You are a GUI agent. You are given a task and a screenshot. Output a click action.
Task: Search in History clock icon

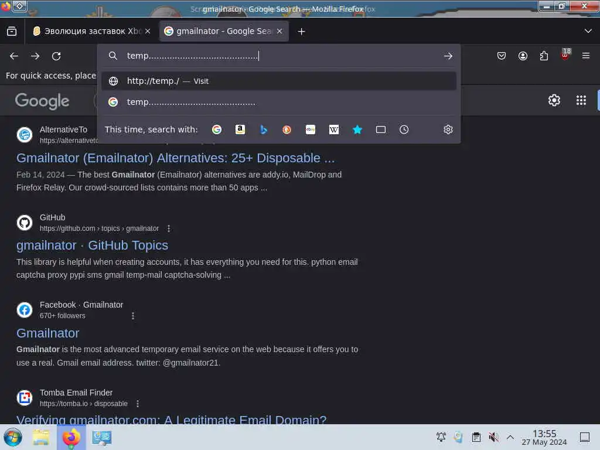(404, 129)
